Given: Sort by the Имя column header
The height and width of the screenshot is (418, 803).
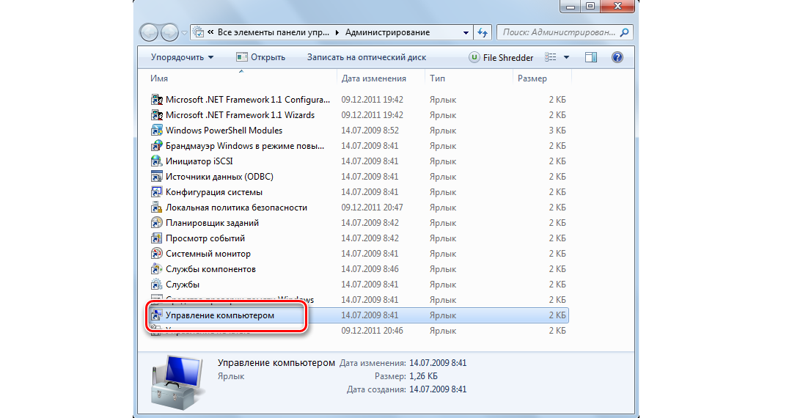Looking at the screenshot, I should pyautogui.click(x=159, y=78).
